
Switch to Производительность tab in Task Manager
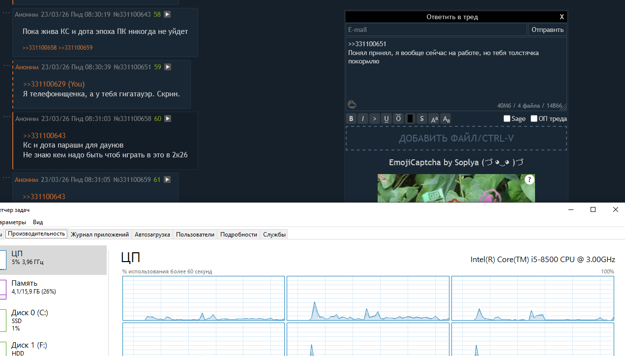[x=36, y=234]
